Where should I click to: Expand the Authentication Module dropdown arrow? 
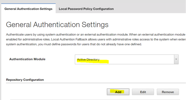(x=176, y=59)
